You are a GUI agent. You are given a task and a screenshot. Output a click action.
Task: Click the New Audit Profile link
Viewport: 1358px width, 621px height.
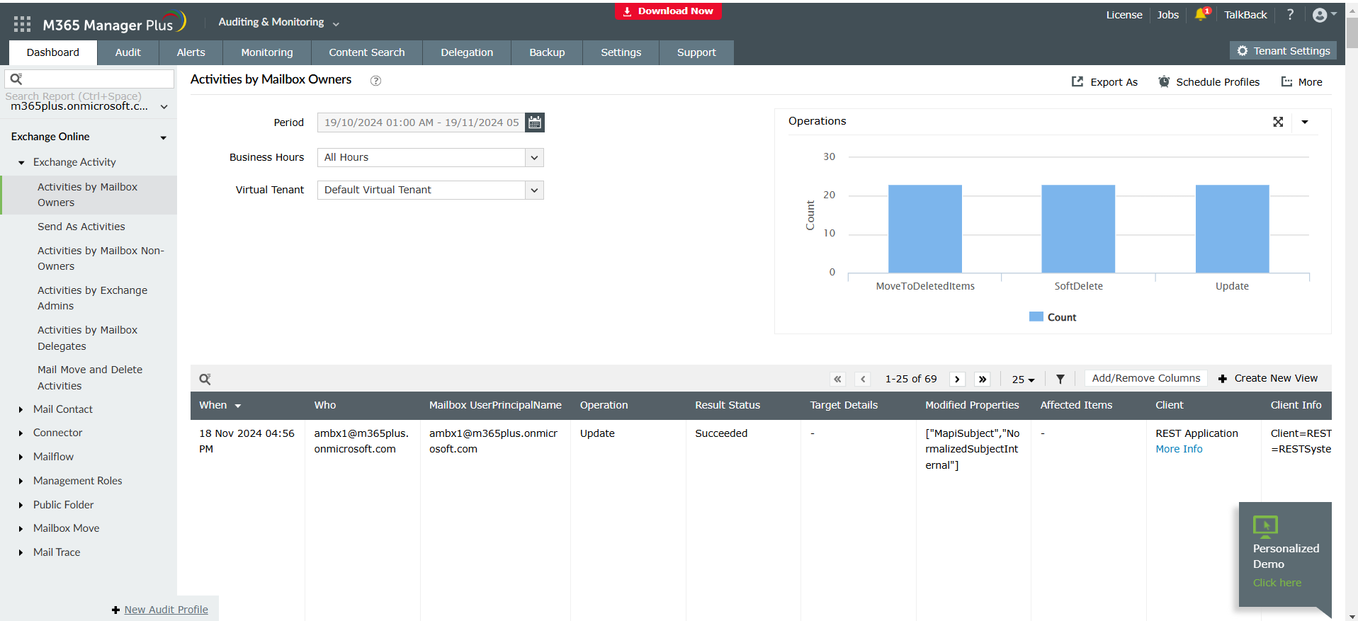pos(166,610)
